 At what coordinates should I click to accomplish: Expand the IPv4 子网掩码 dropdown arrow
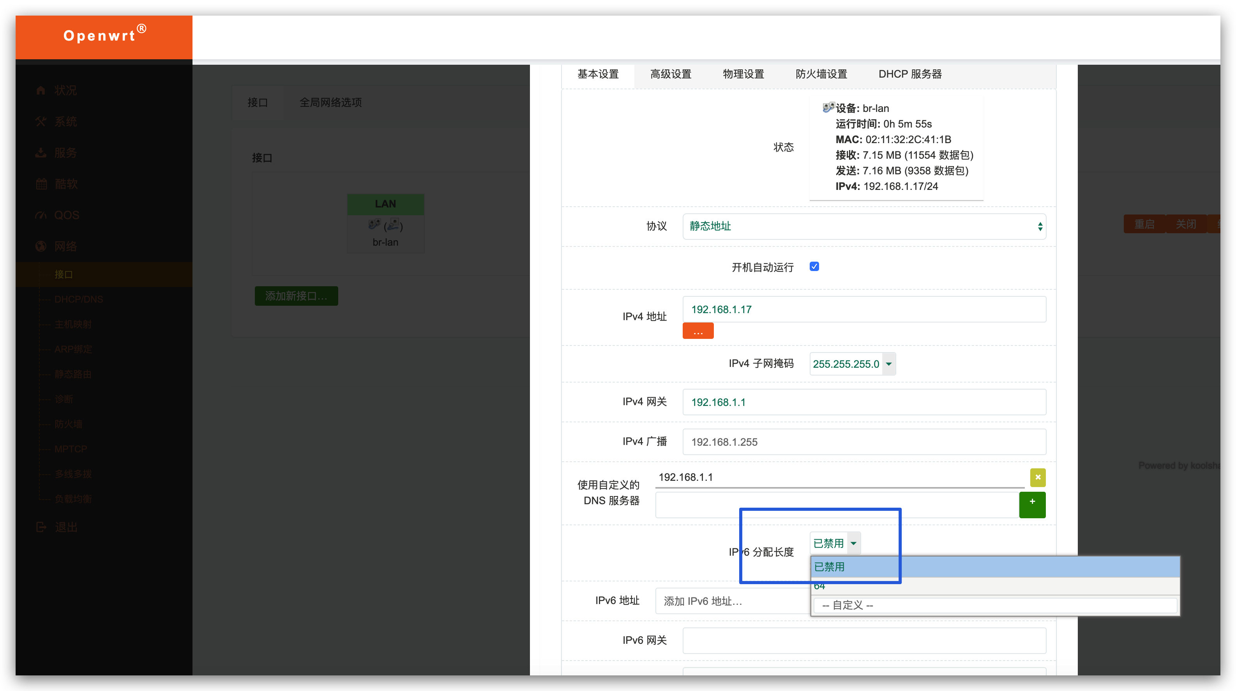tap(888, 364)
